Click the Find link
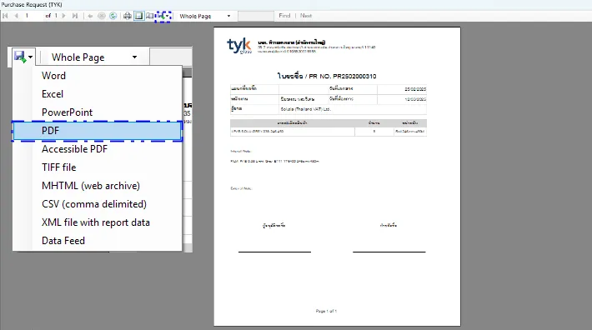Screen dimensions: 592x330 point(284,16)
